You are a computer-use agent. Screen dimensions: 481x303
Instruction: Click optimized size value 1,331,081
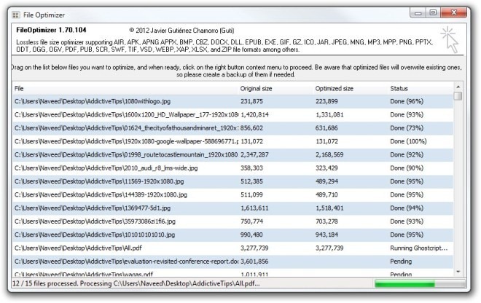coord(329,114)
